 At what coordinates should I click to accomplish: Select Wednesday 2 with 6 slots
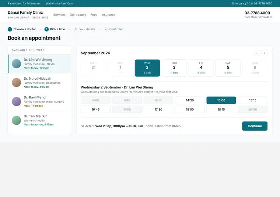[147, 68]
